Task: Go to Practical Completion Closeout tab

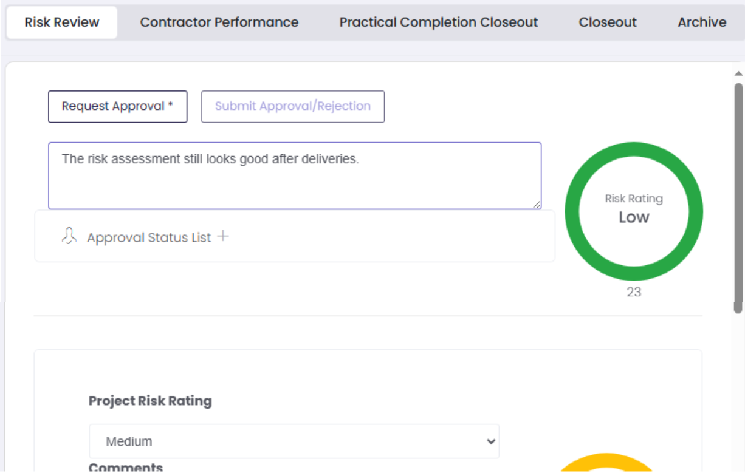Action: click(x=438, y=22)
